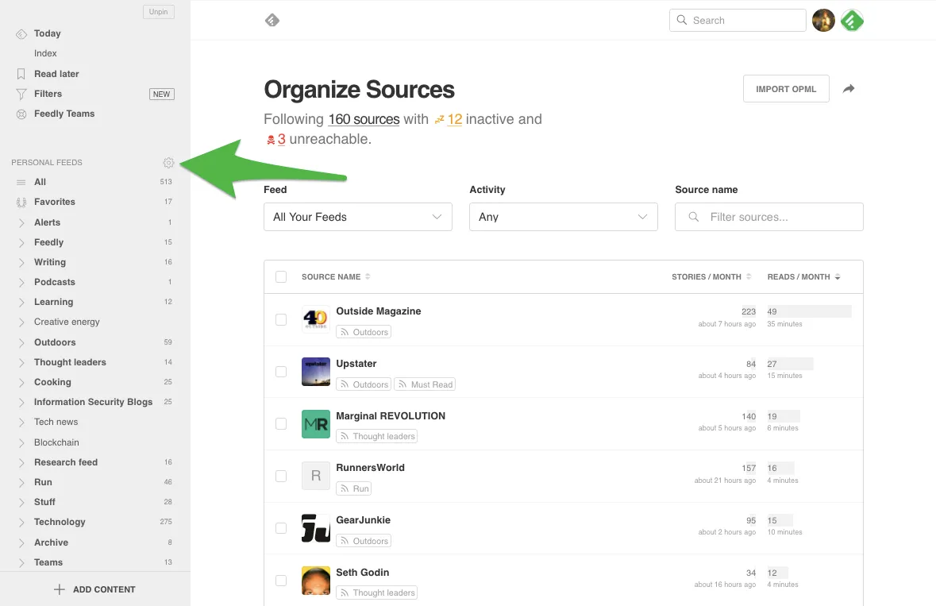Open Filters in the sidebar
The height and width of the screenshot is (606, 936).
point(48,94)
